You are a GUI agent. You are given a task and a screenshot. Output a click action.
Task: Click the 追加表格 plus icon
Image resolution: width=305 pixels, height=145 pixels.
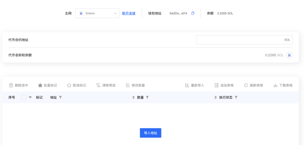(217, 85)
